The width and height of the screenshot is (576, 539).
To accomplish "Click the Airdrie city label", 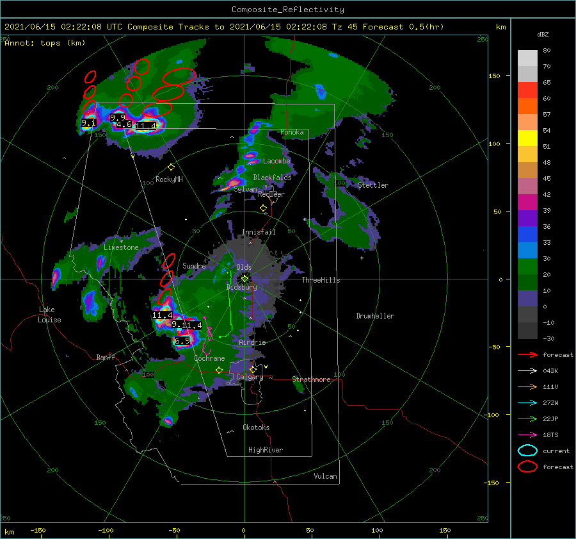I will 252,342.
